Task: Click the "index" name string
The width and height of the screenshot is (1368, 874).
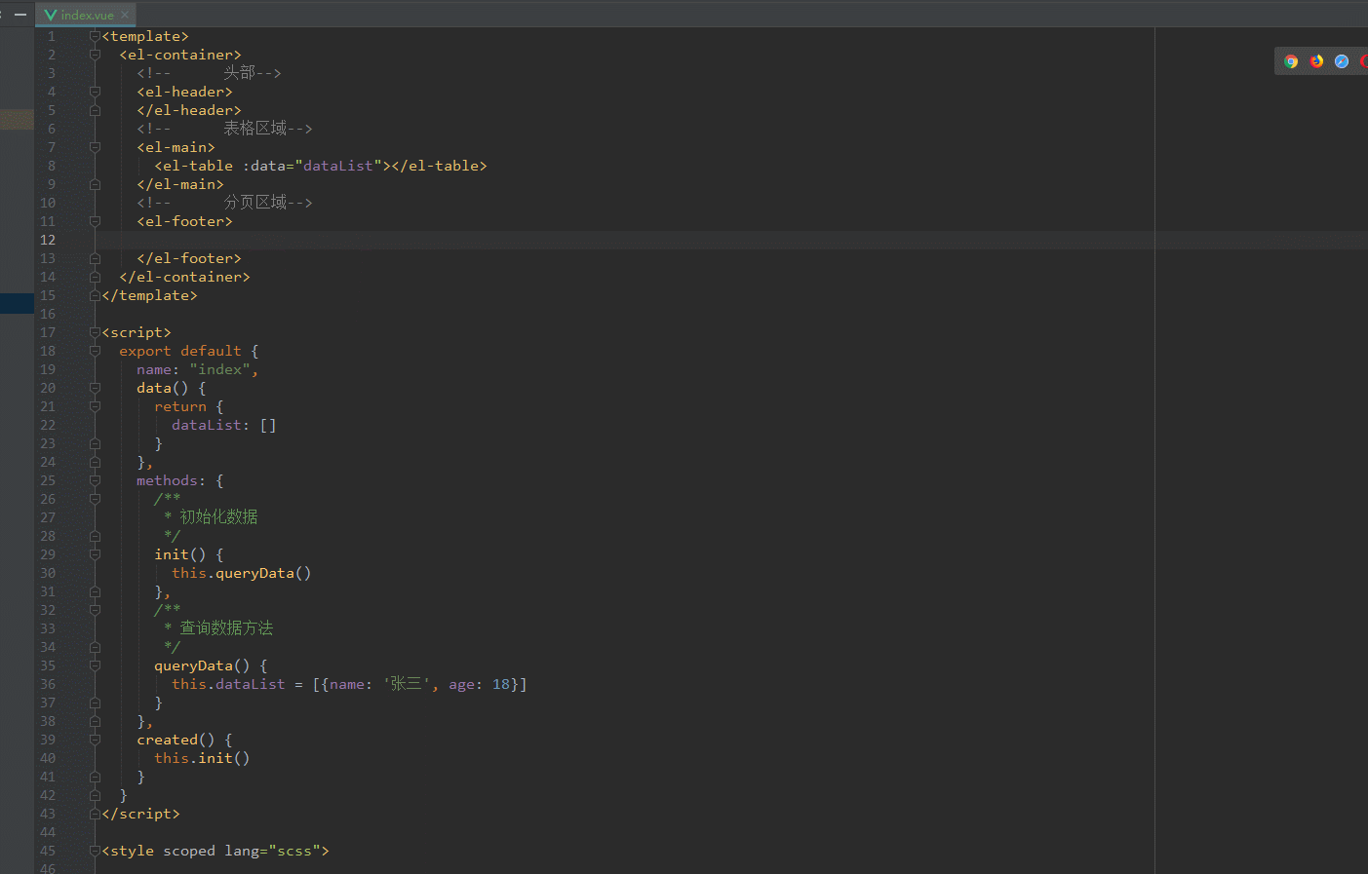Action: tap(219, 369)
